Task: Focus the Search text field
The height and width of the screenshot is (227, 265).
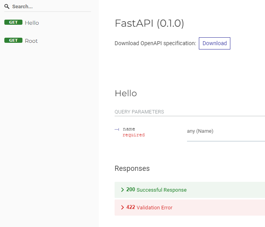Action: (47, 7)
